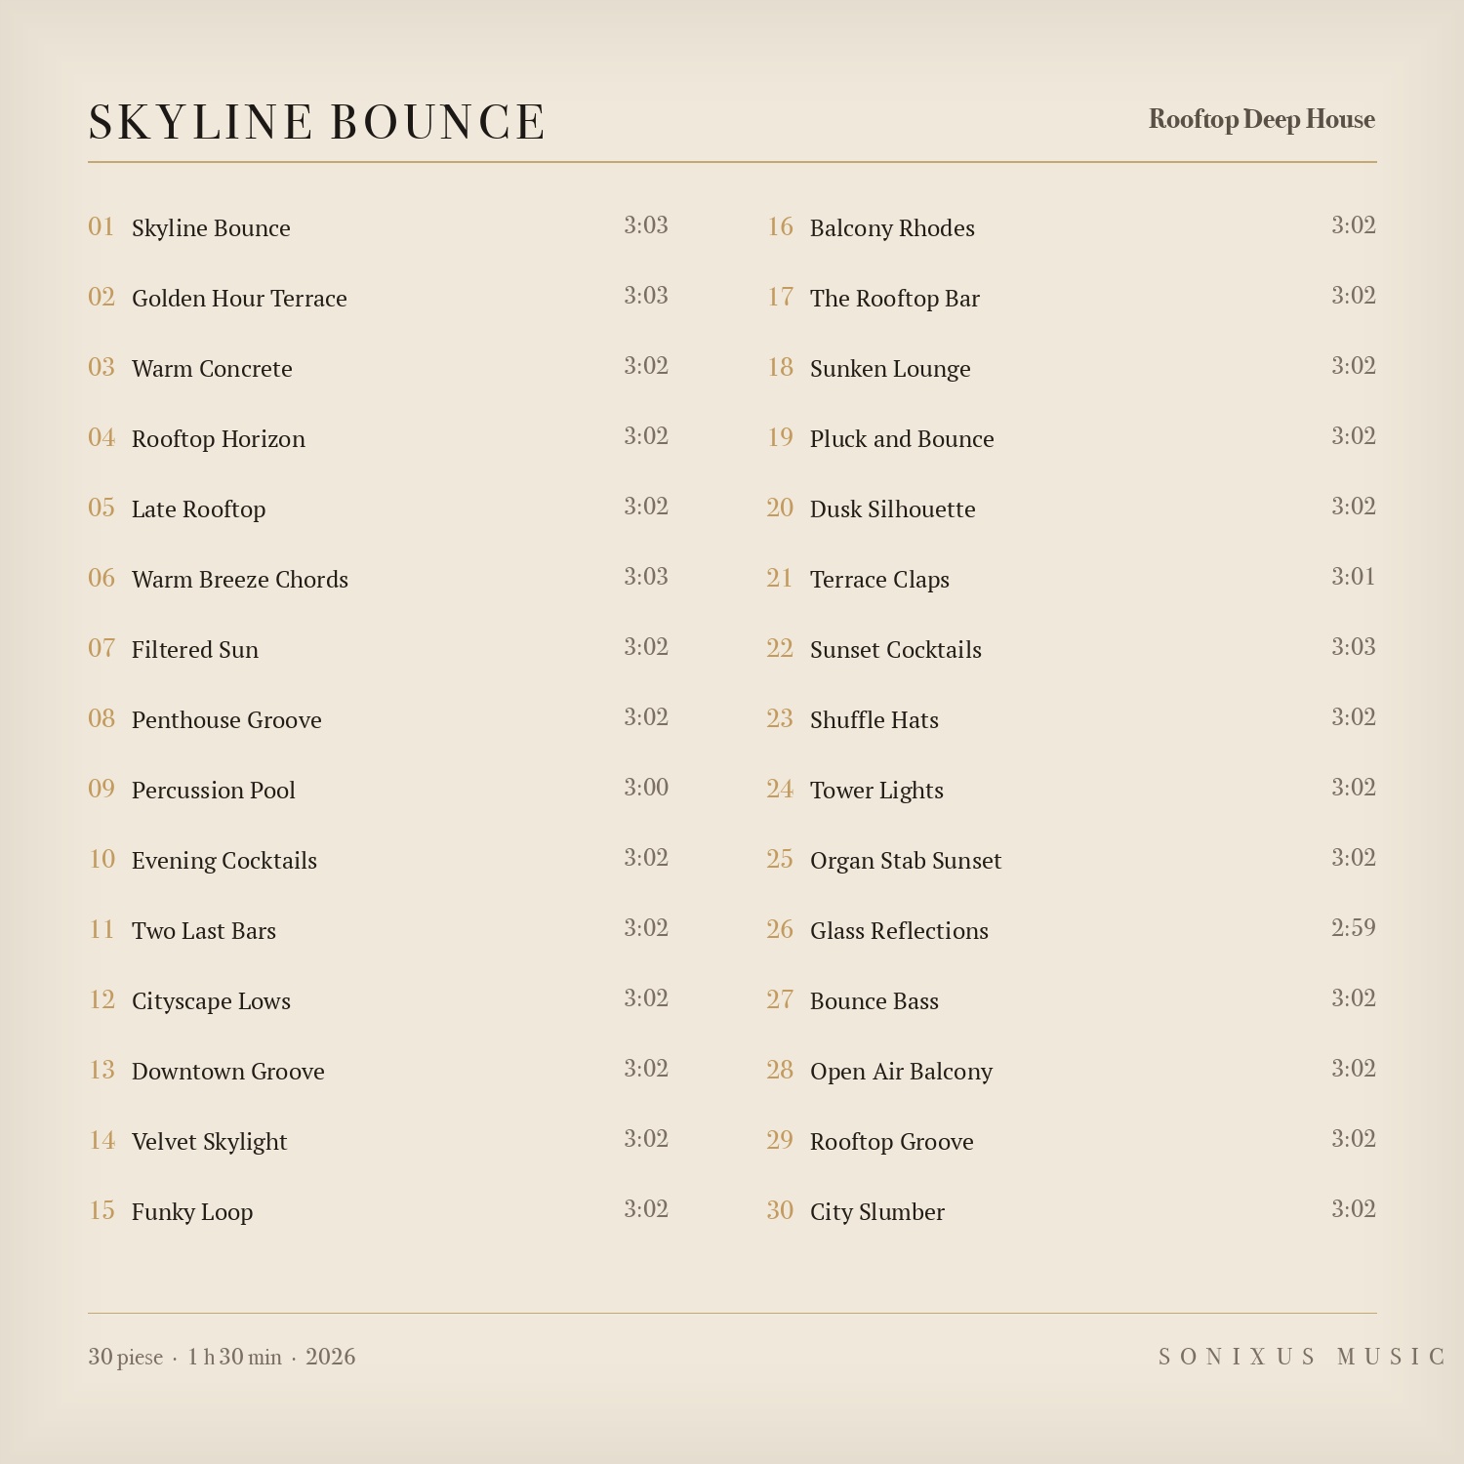This screenshot has height=1464, width=1464.
Task: Click the "Rooftop Horizon" track title
Action: tap(219, 439)
